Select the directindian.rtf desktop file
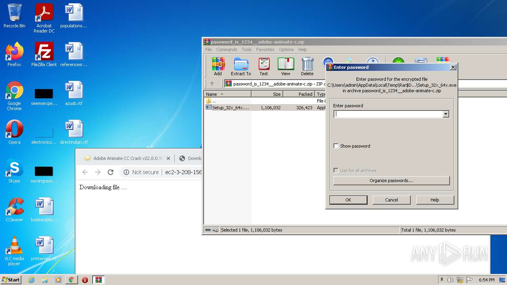Screen dimensions: 507x285 coord(74,132)
